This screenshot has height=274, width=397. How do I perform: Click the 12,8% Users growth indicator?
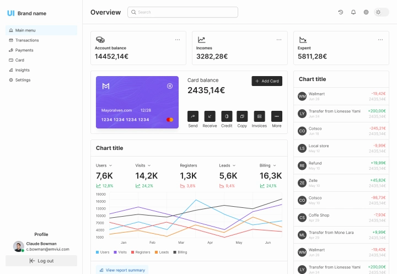tap(105, 186)
